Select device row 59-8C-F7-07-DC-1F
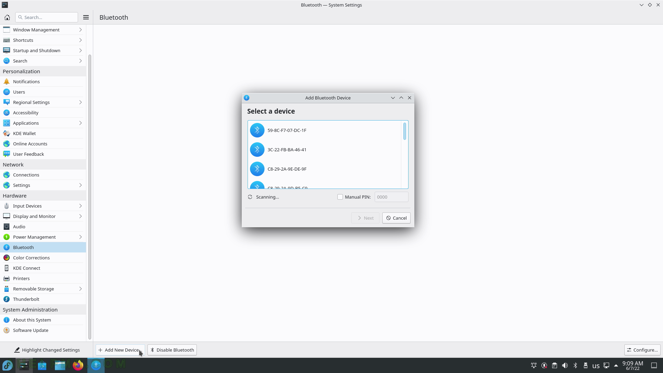Image resolution: width=663 pixels, height=373 pixels. [x=325, y=130]
